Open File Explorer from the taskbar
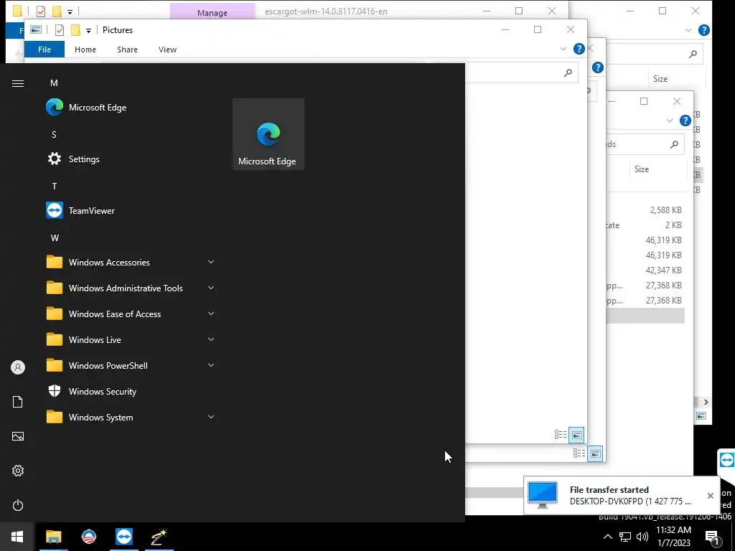735x551 pixels. pos(53,537)
